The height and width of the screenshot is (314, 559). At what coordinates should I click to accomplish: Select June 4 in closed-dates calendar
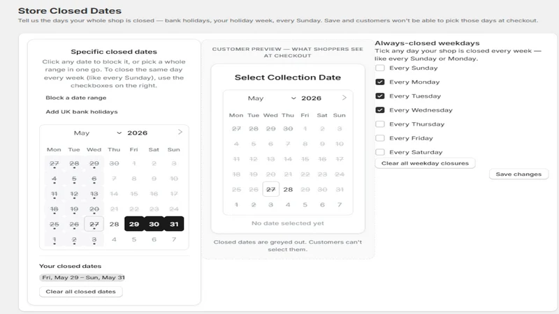[x=114, y=239]
